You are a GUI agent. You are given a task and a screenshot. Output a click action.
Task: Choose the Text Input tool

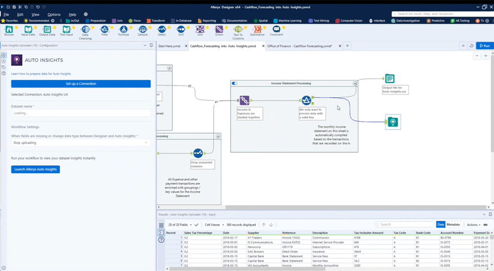(x=66, y=30)
